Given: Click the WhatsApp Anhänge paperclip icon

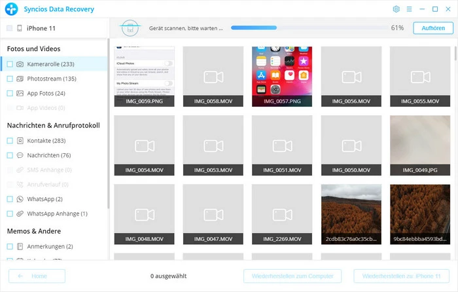Looking at the screenshot, I should (20, 213).
